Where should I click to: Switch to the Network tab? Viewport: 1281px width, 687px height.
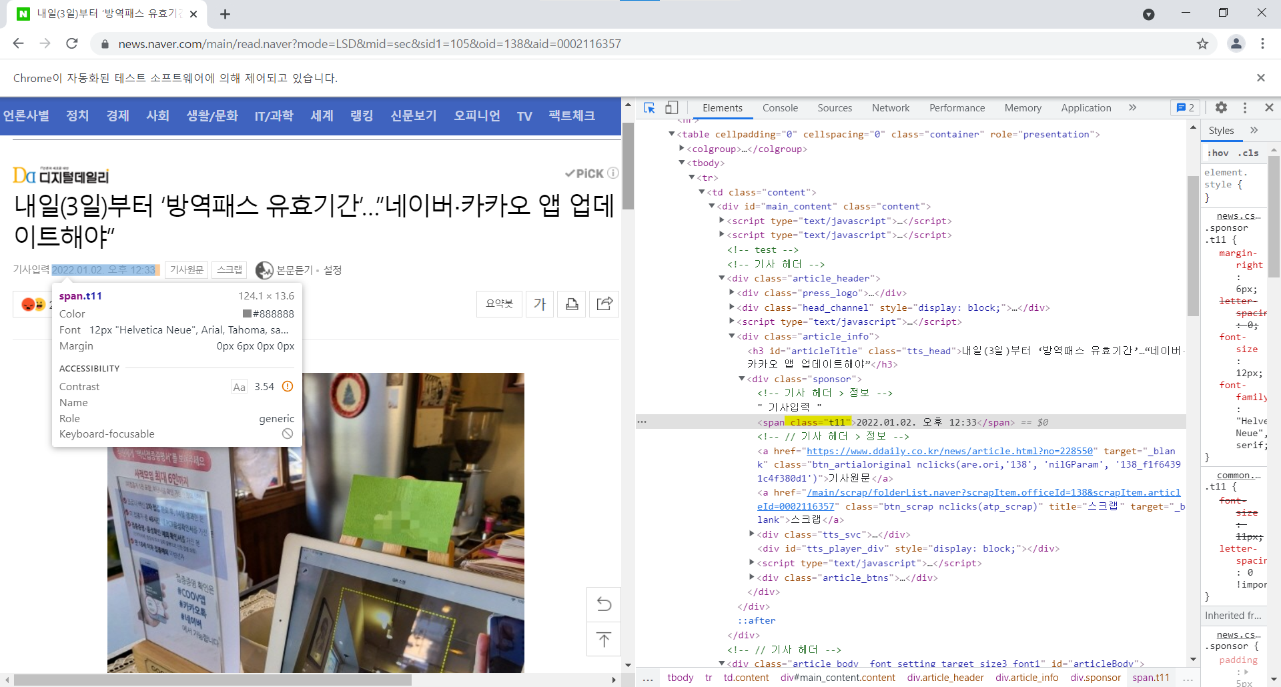(x=891, y=108)
